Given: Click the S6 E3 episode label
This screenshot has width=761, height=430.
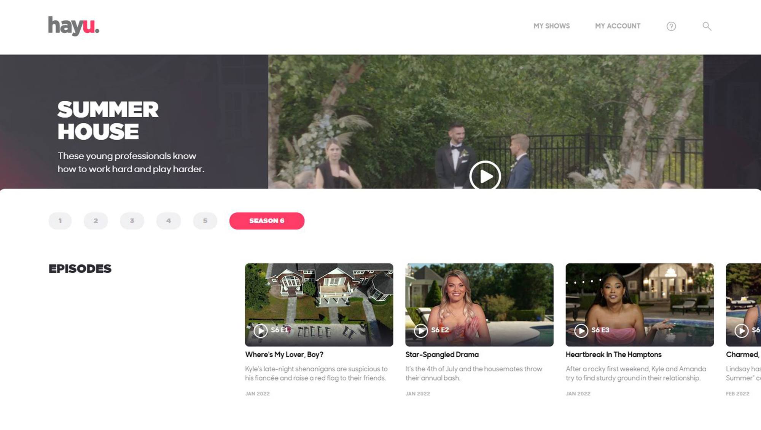Looking at the screenshot, I should tap(600, 330).
